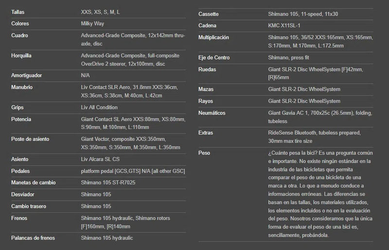Click Liv Alcara SL CS saddle value

pos(100,159)
